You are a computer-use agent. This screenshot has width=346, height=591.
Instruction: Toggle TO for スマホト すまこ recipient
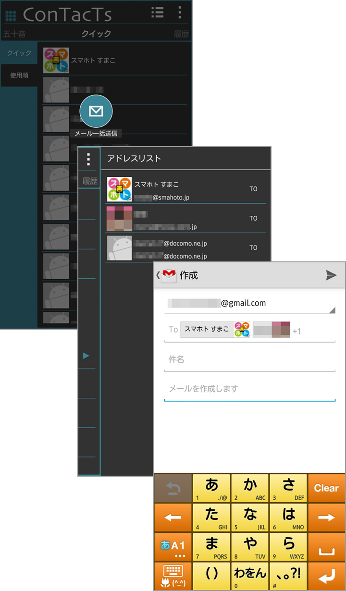click(253, 189)
